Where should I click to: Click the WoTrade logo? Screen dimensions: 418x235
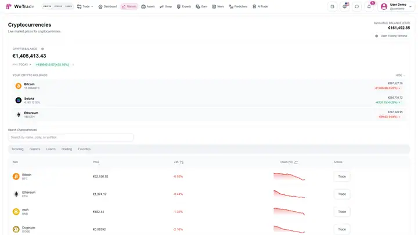20,6
